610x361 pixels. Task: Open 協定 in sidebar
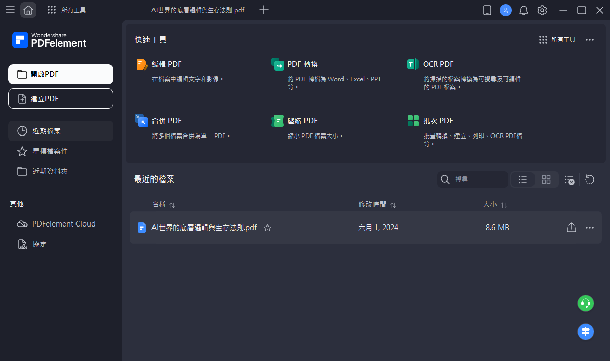tap(61, 244)
